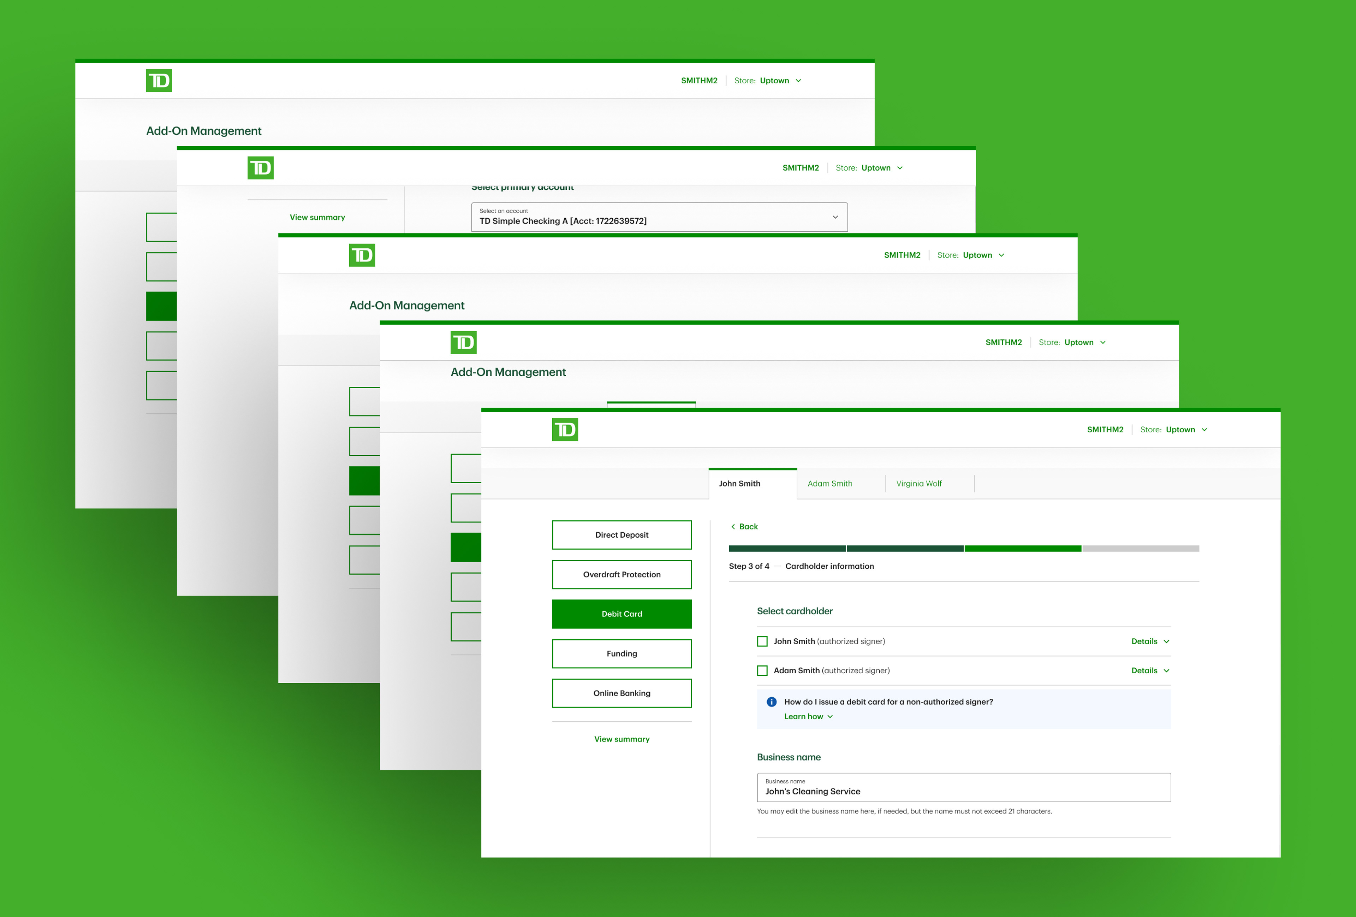The width and height of the screenshot is (1356, 917).
Task: Click the Step 3 of 4 label
Action: (749, 566)
